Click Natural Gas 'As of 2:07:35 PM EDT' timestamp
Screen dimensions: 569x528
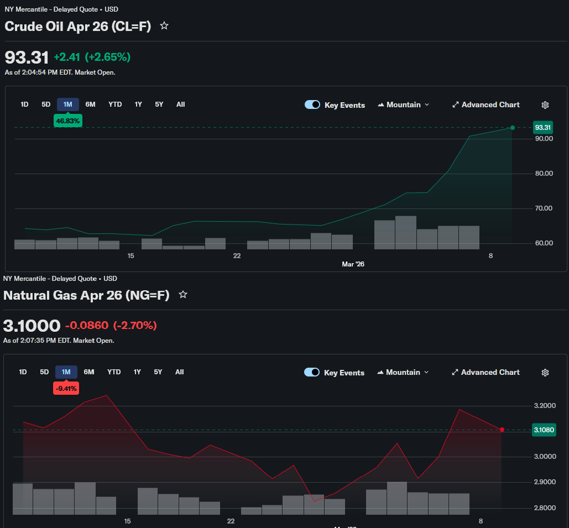(59, 341)
